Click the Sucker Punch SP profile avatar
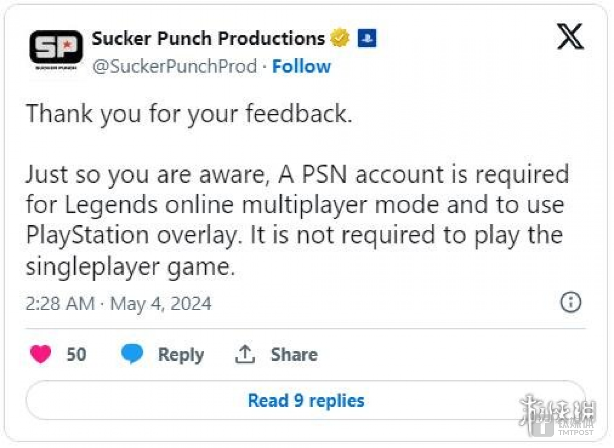Screen dimensions: 614x448 (56, 48)
